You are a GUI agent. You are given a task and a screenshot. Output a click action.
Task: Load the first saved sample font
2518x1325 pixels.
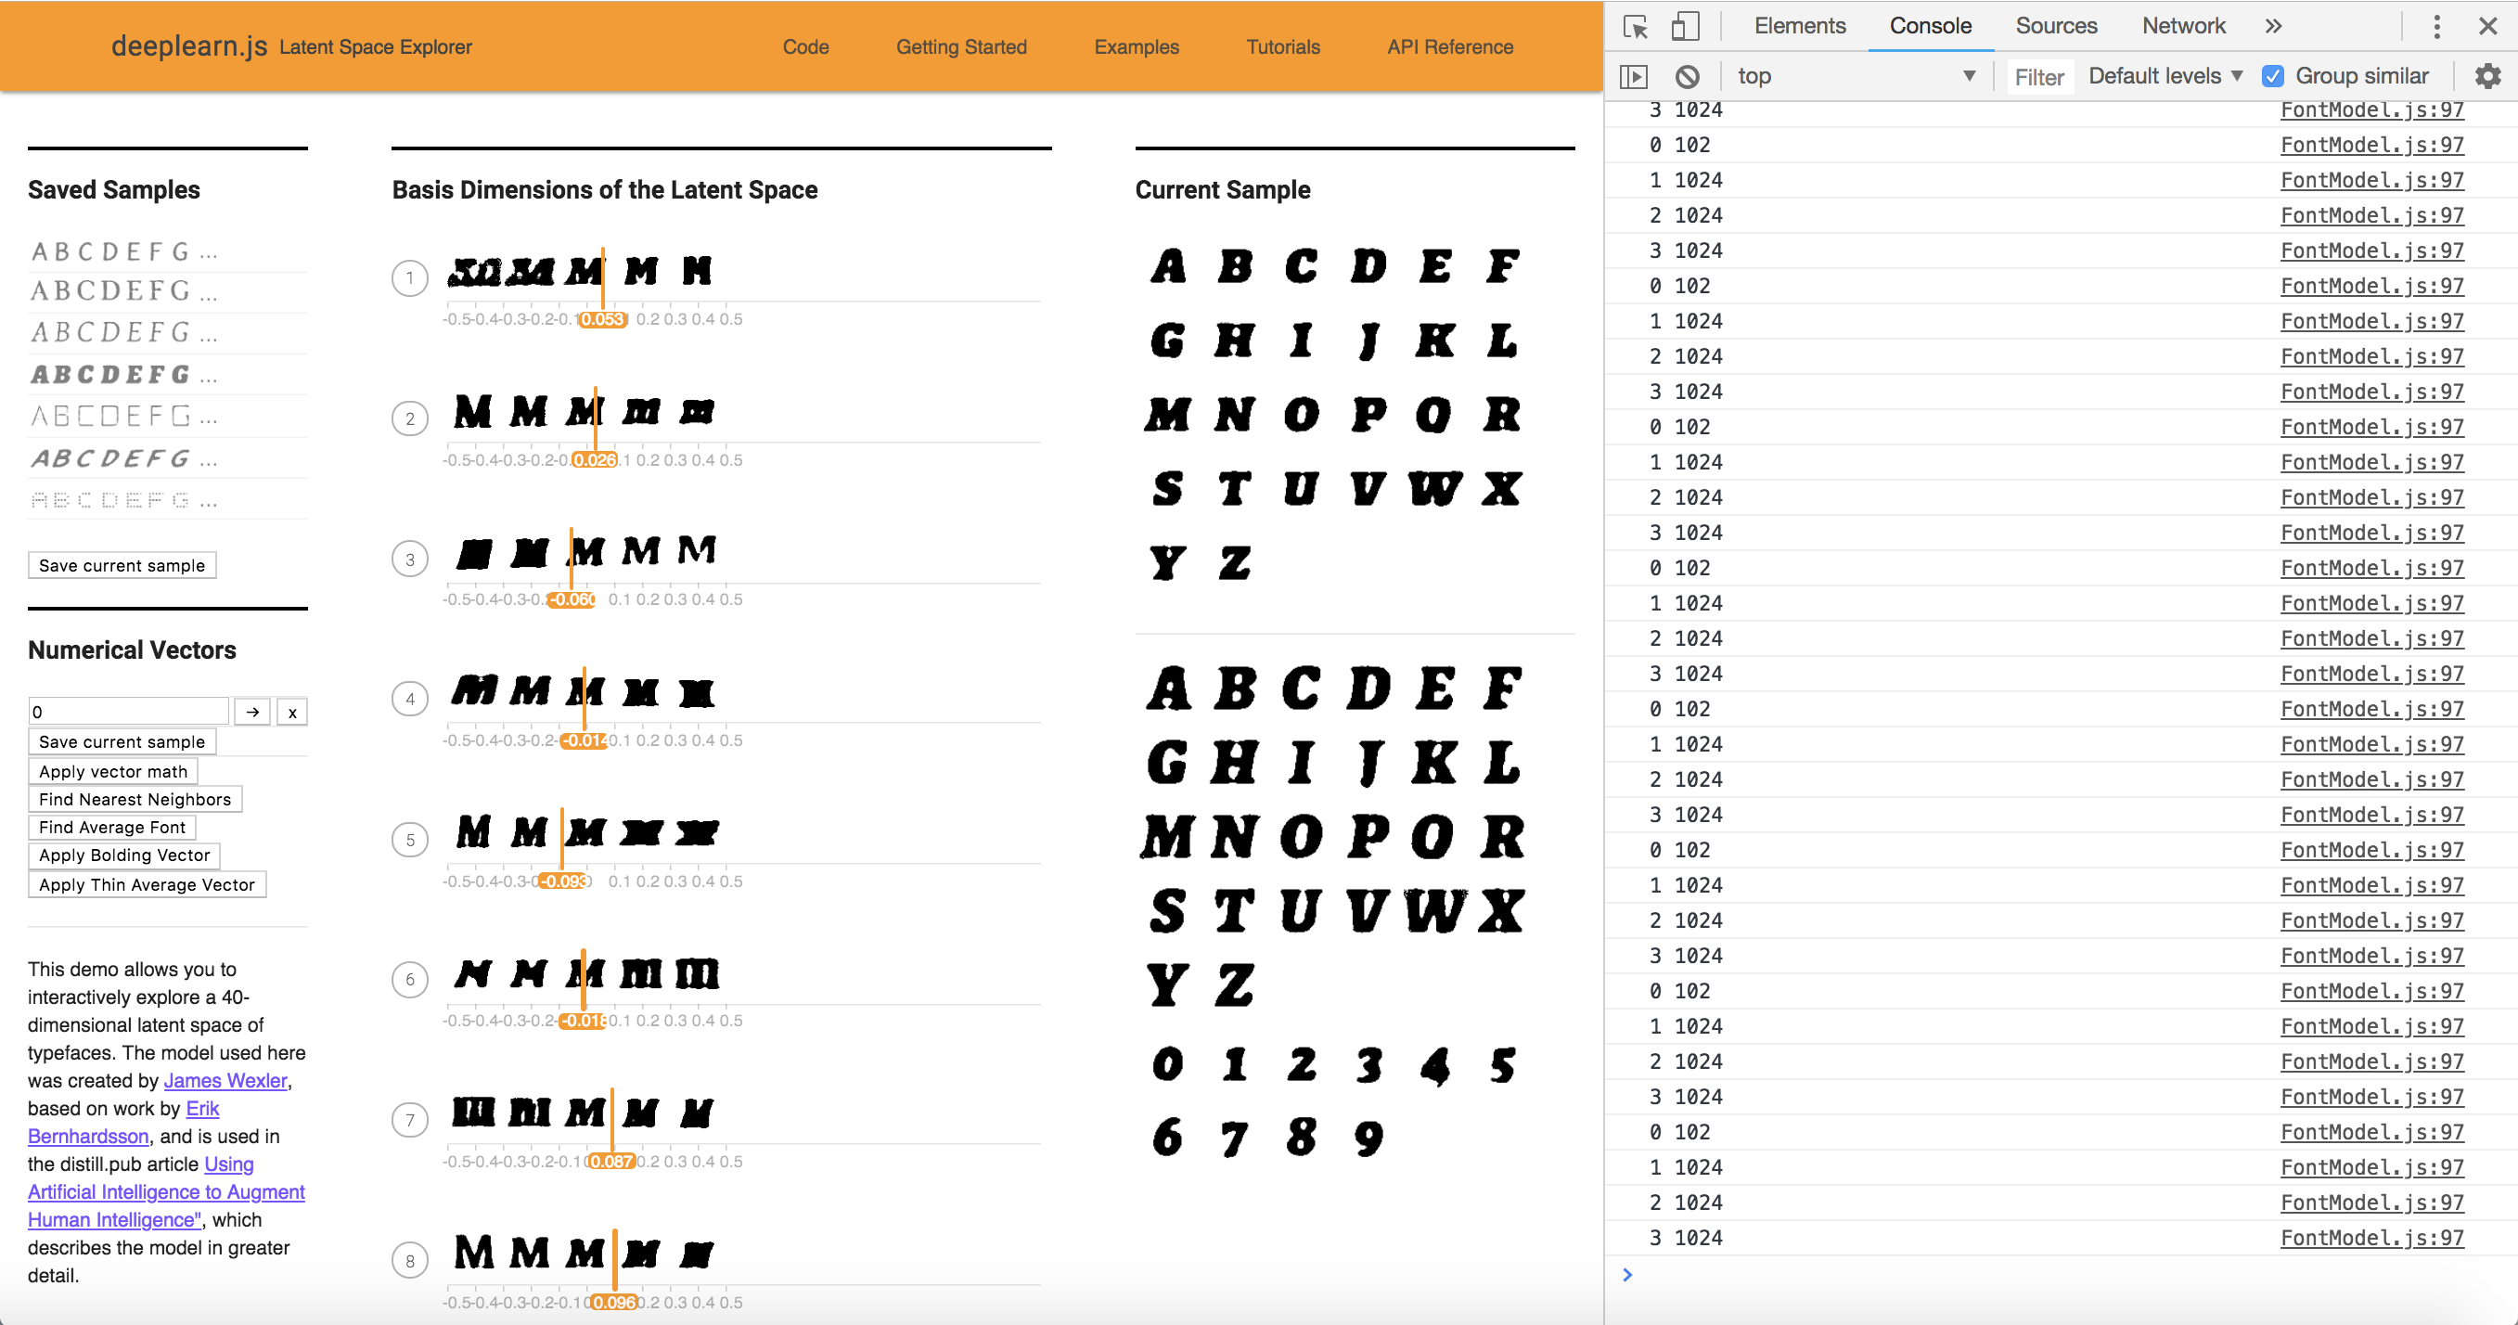[x=125, y=252]
